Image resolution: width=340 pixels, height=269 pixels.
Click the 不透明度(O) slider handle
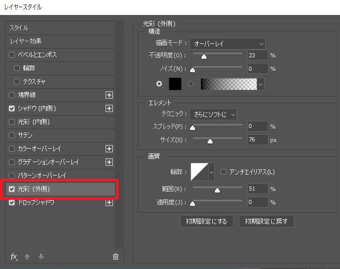(204, 56)
